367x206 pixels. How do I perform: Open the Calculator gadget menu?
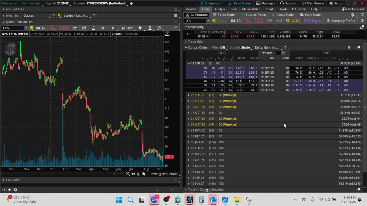[175, 180]
